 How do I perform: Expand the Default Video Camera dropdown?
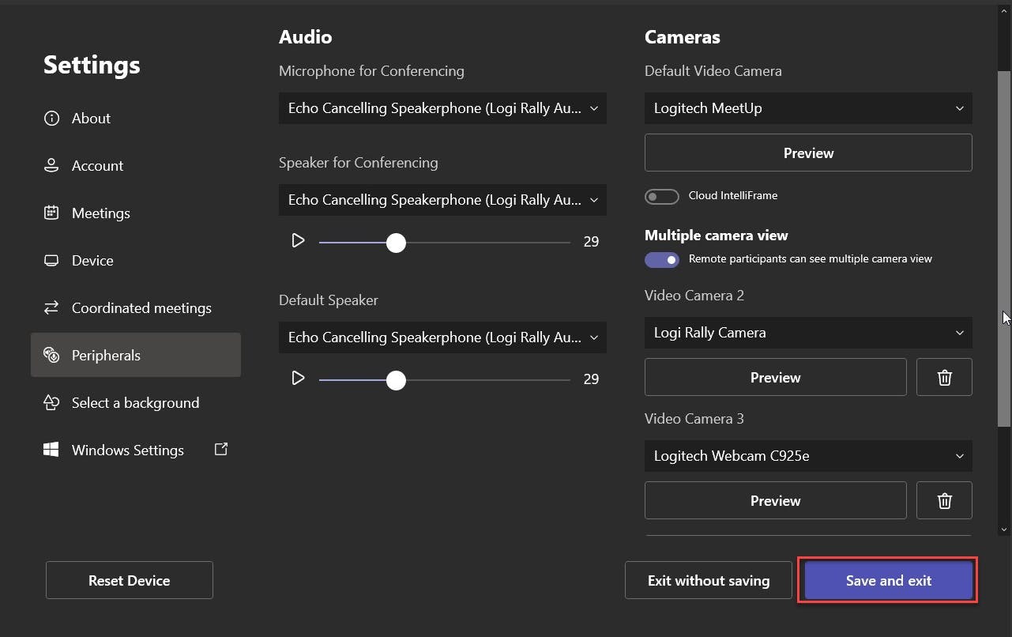pos(808,108)
